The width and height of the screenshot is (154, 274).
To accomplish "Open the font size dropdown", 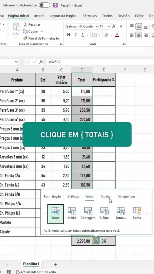I will 109,27.
